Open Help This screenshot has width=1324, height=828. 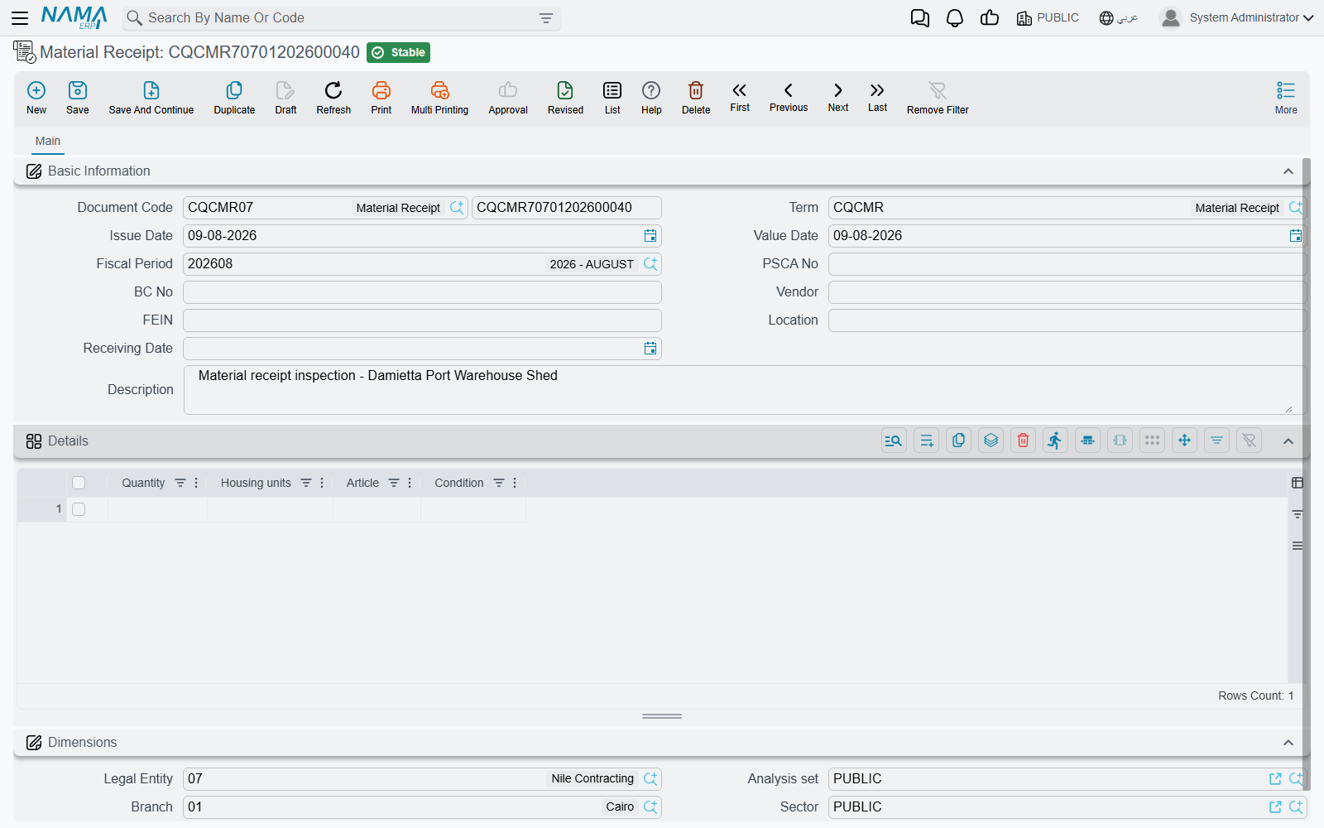651,98
